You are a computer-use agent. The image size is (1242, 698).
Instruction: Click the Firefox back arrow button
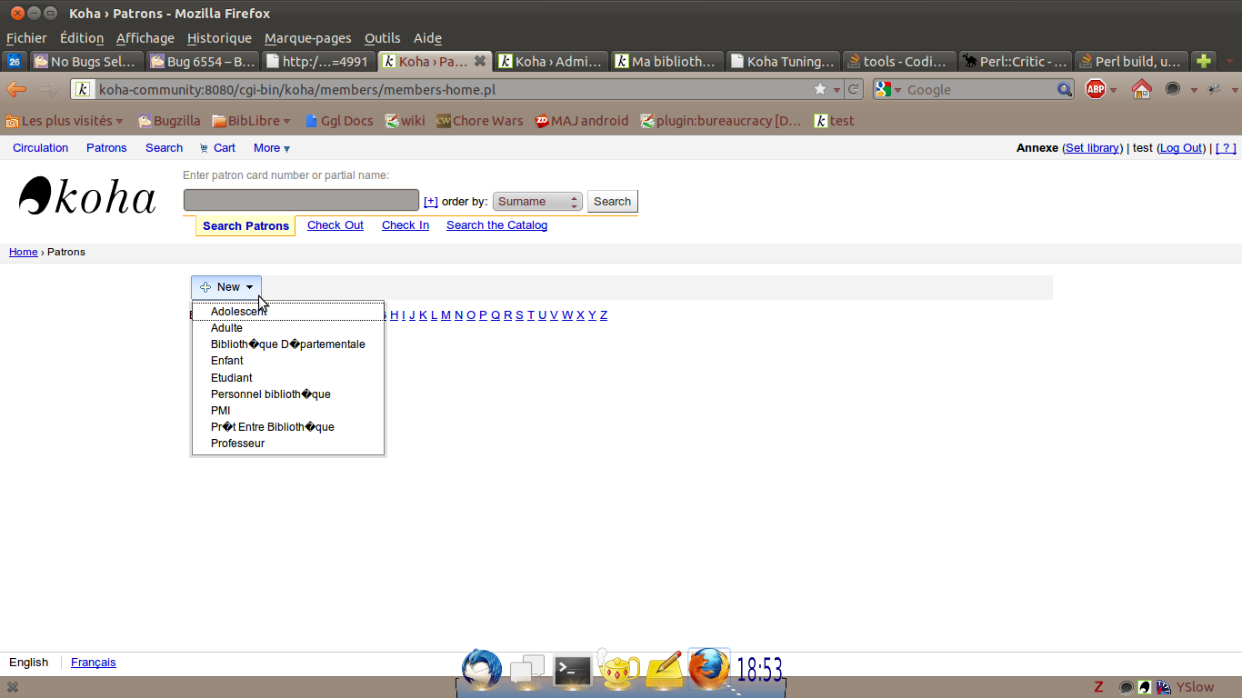coord(16,89)
